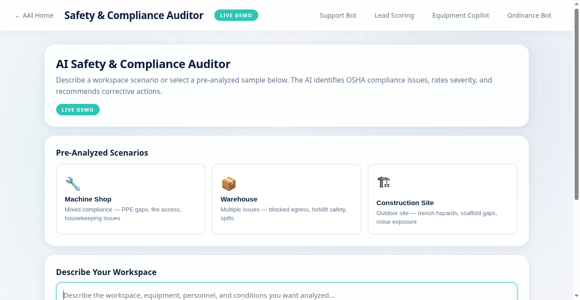Image resolution: width=580 pixels, height=300 pixels.
Task: Open the Support Bot demo
Action: 338,15
